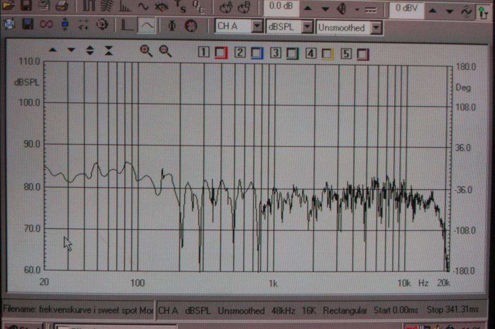Toggle the purple overlay 5 checkbox
Image resolution: width=495 pixels, height=329 pixels.
(x=363, y=55)
